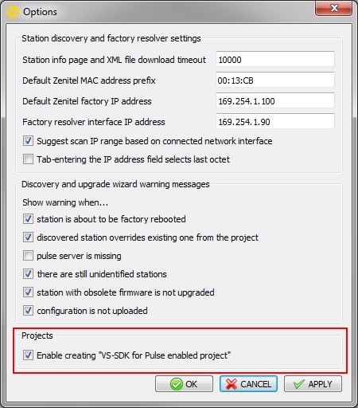Disable creating VS-SDK for Pulse enabled project
Screen dimensions: 358x408
28,355
